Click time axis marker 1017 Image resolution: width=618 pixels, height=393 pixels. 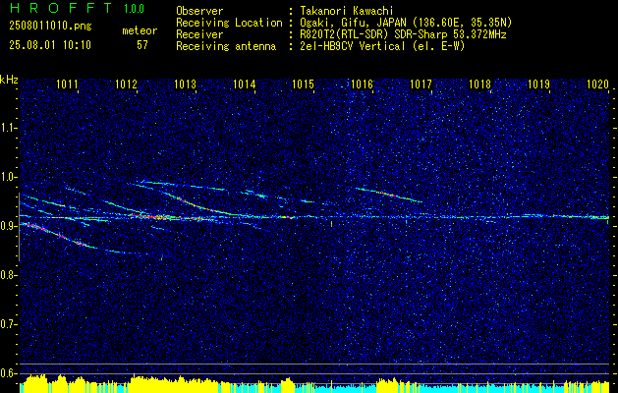pyautogui.click(x=421, y=84)
